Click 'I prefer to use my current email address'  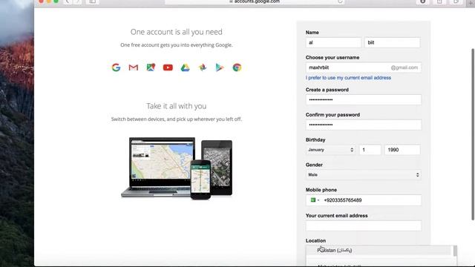click(348, 78)
